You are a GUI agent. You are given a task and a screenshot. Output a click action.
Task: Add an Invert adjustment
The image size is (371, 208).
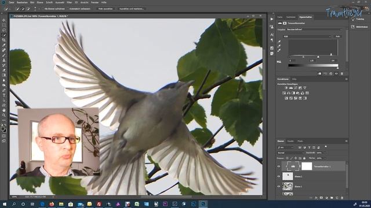[286, 98]
